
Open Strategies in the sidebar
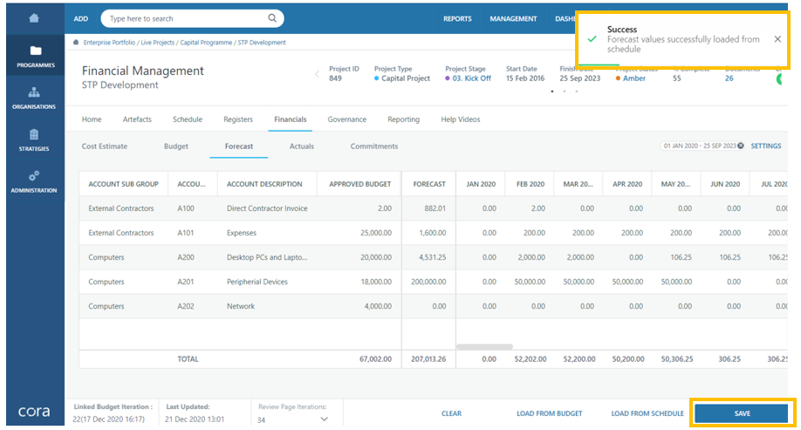[34, 140]
